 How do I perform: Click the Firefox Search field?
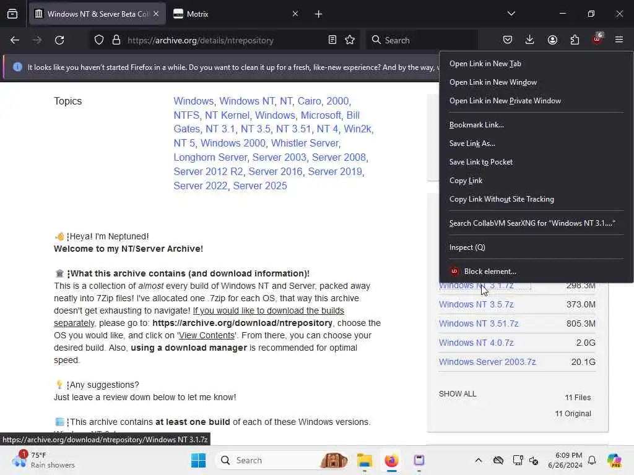tap(422, 40)
